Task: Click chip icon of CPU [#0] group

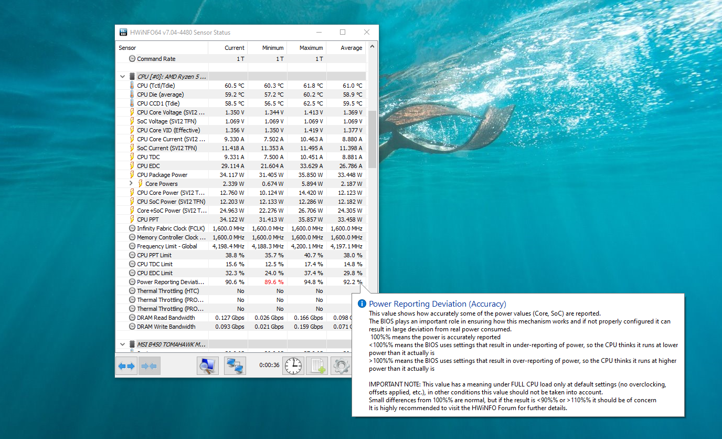Action: (132, 77)
